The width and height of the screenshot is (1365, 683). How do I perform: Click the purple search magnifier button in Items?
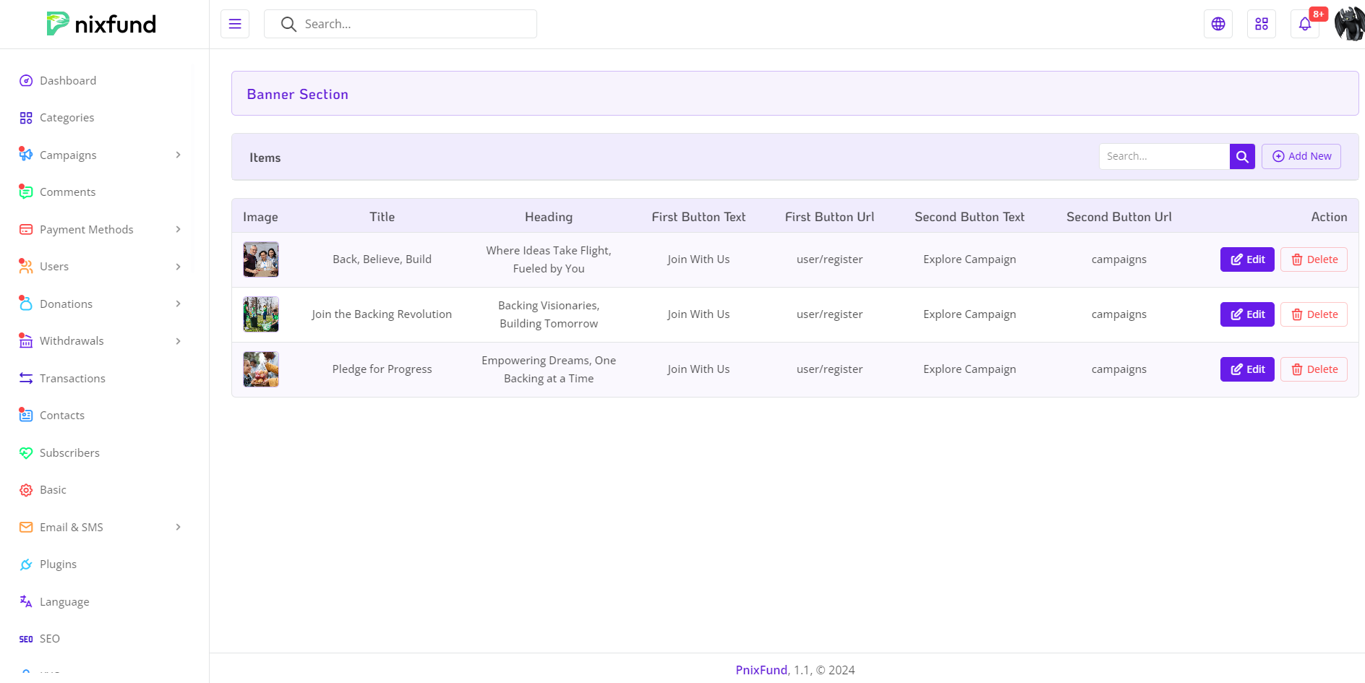coord(1242,156)
